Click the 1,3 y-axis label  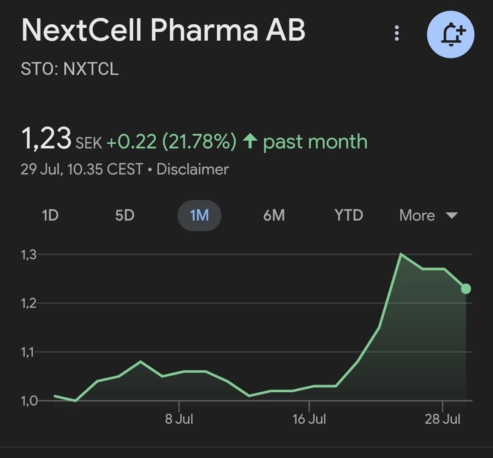click(x=28, y=254)
